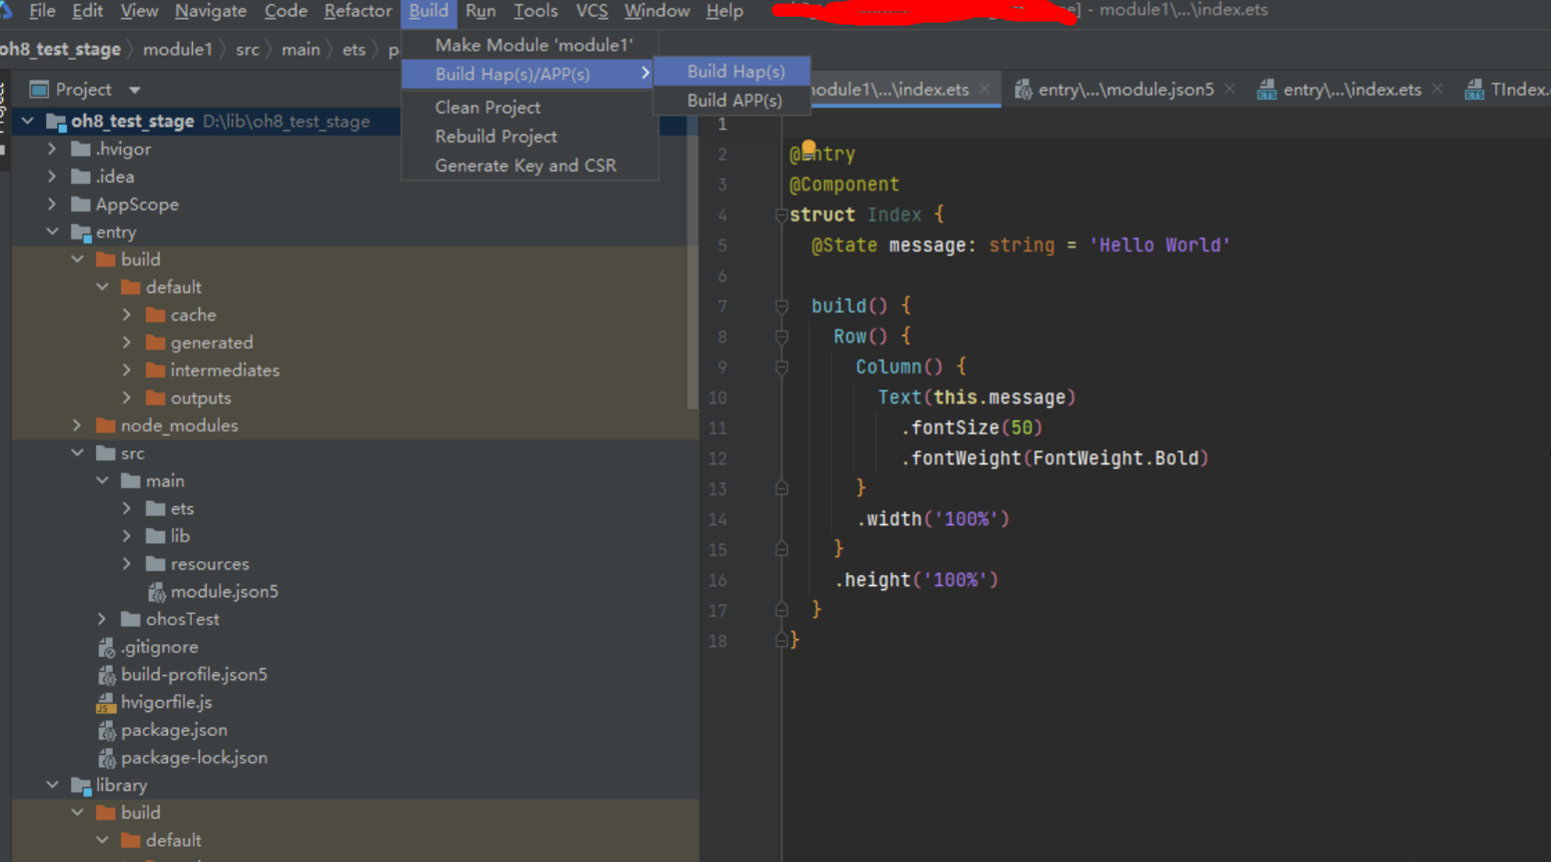Click the .gitignore file icon
The height and width of the screenshot is (862, 1551).
point(106,648)
